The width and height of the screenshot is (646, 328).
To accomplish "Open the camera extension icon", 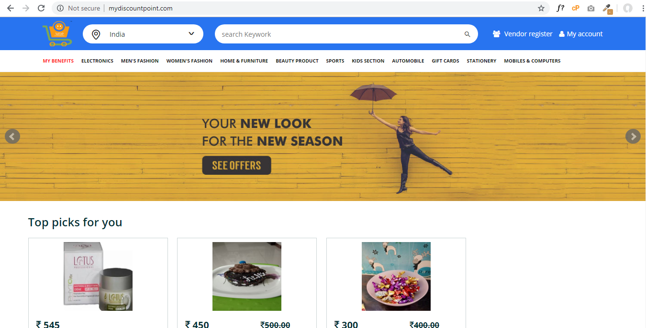I will coord(591,8).
